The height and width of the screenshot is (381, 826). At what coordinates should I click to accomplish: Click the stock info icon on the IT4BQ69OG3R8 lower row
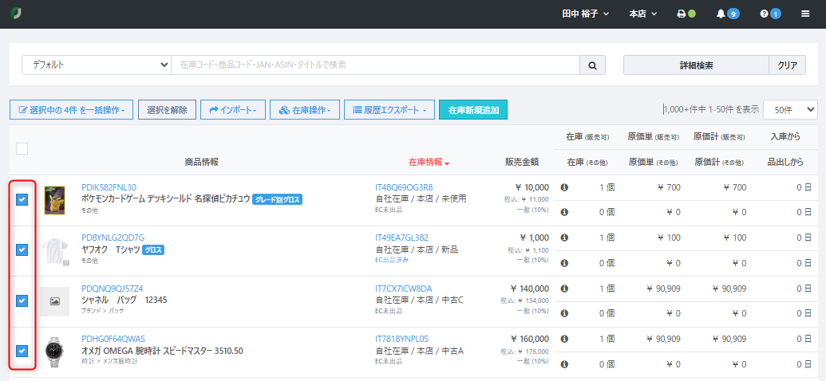point(564,212)
